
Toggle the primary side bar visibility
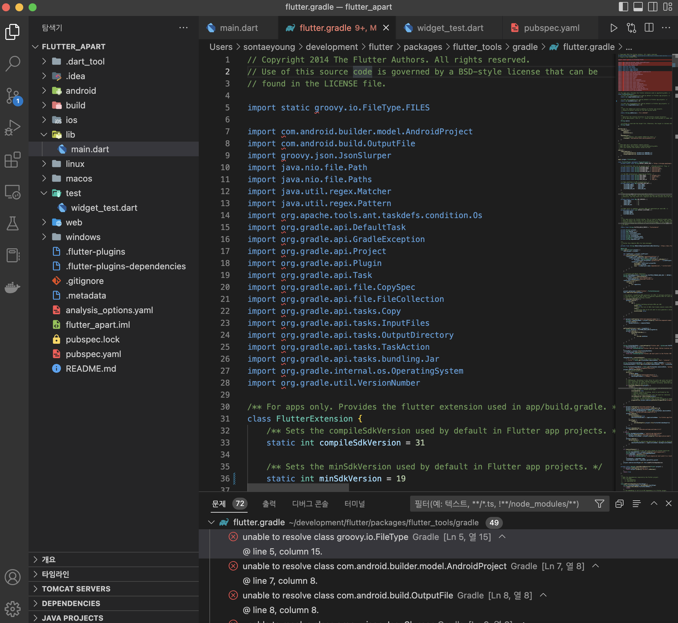pos(623,7)
